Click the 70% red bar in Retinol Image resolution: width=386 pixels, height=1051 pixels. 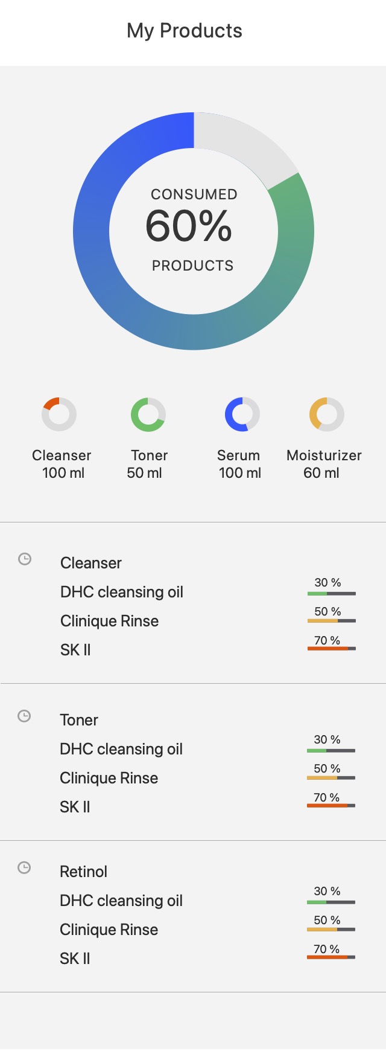[x=331, y=957]
